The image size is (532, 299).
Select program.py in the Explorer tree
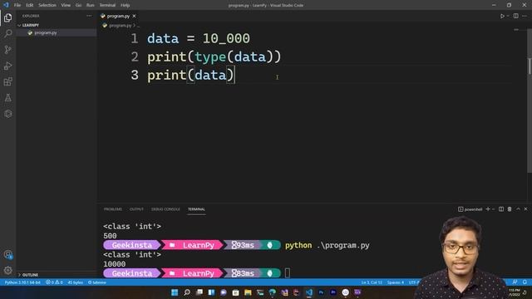pos(46,33)
